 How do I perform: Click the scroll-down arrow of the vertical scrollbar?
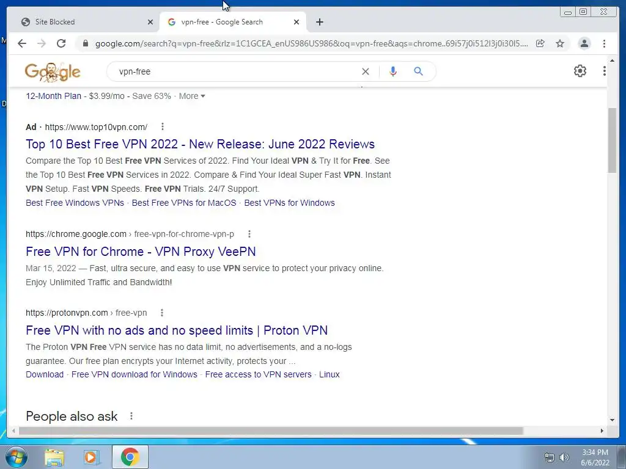coord(612,420)
